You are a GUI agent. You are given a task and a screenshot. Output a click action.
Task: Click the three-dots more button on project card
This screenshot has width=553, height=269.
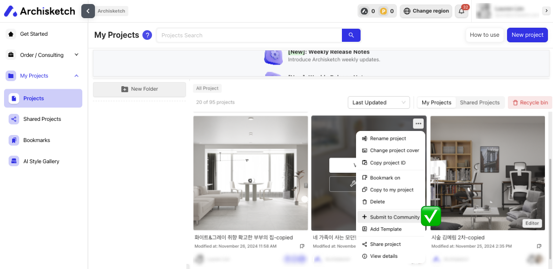click(418, 123)
